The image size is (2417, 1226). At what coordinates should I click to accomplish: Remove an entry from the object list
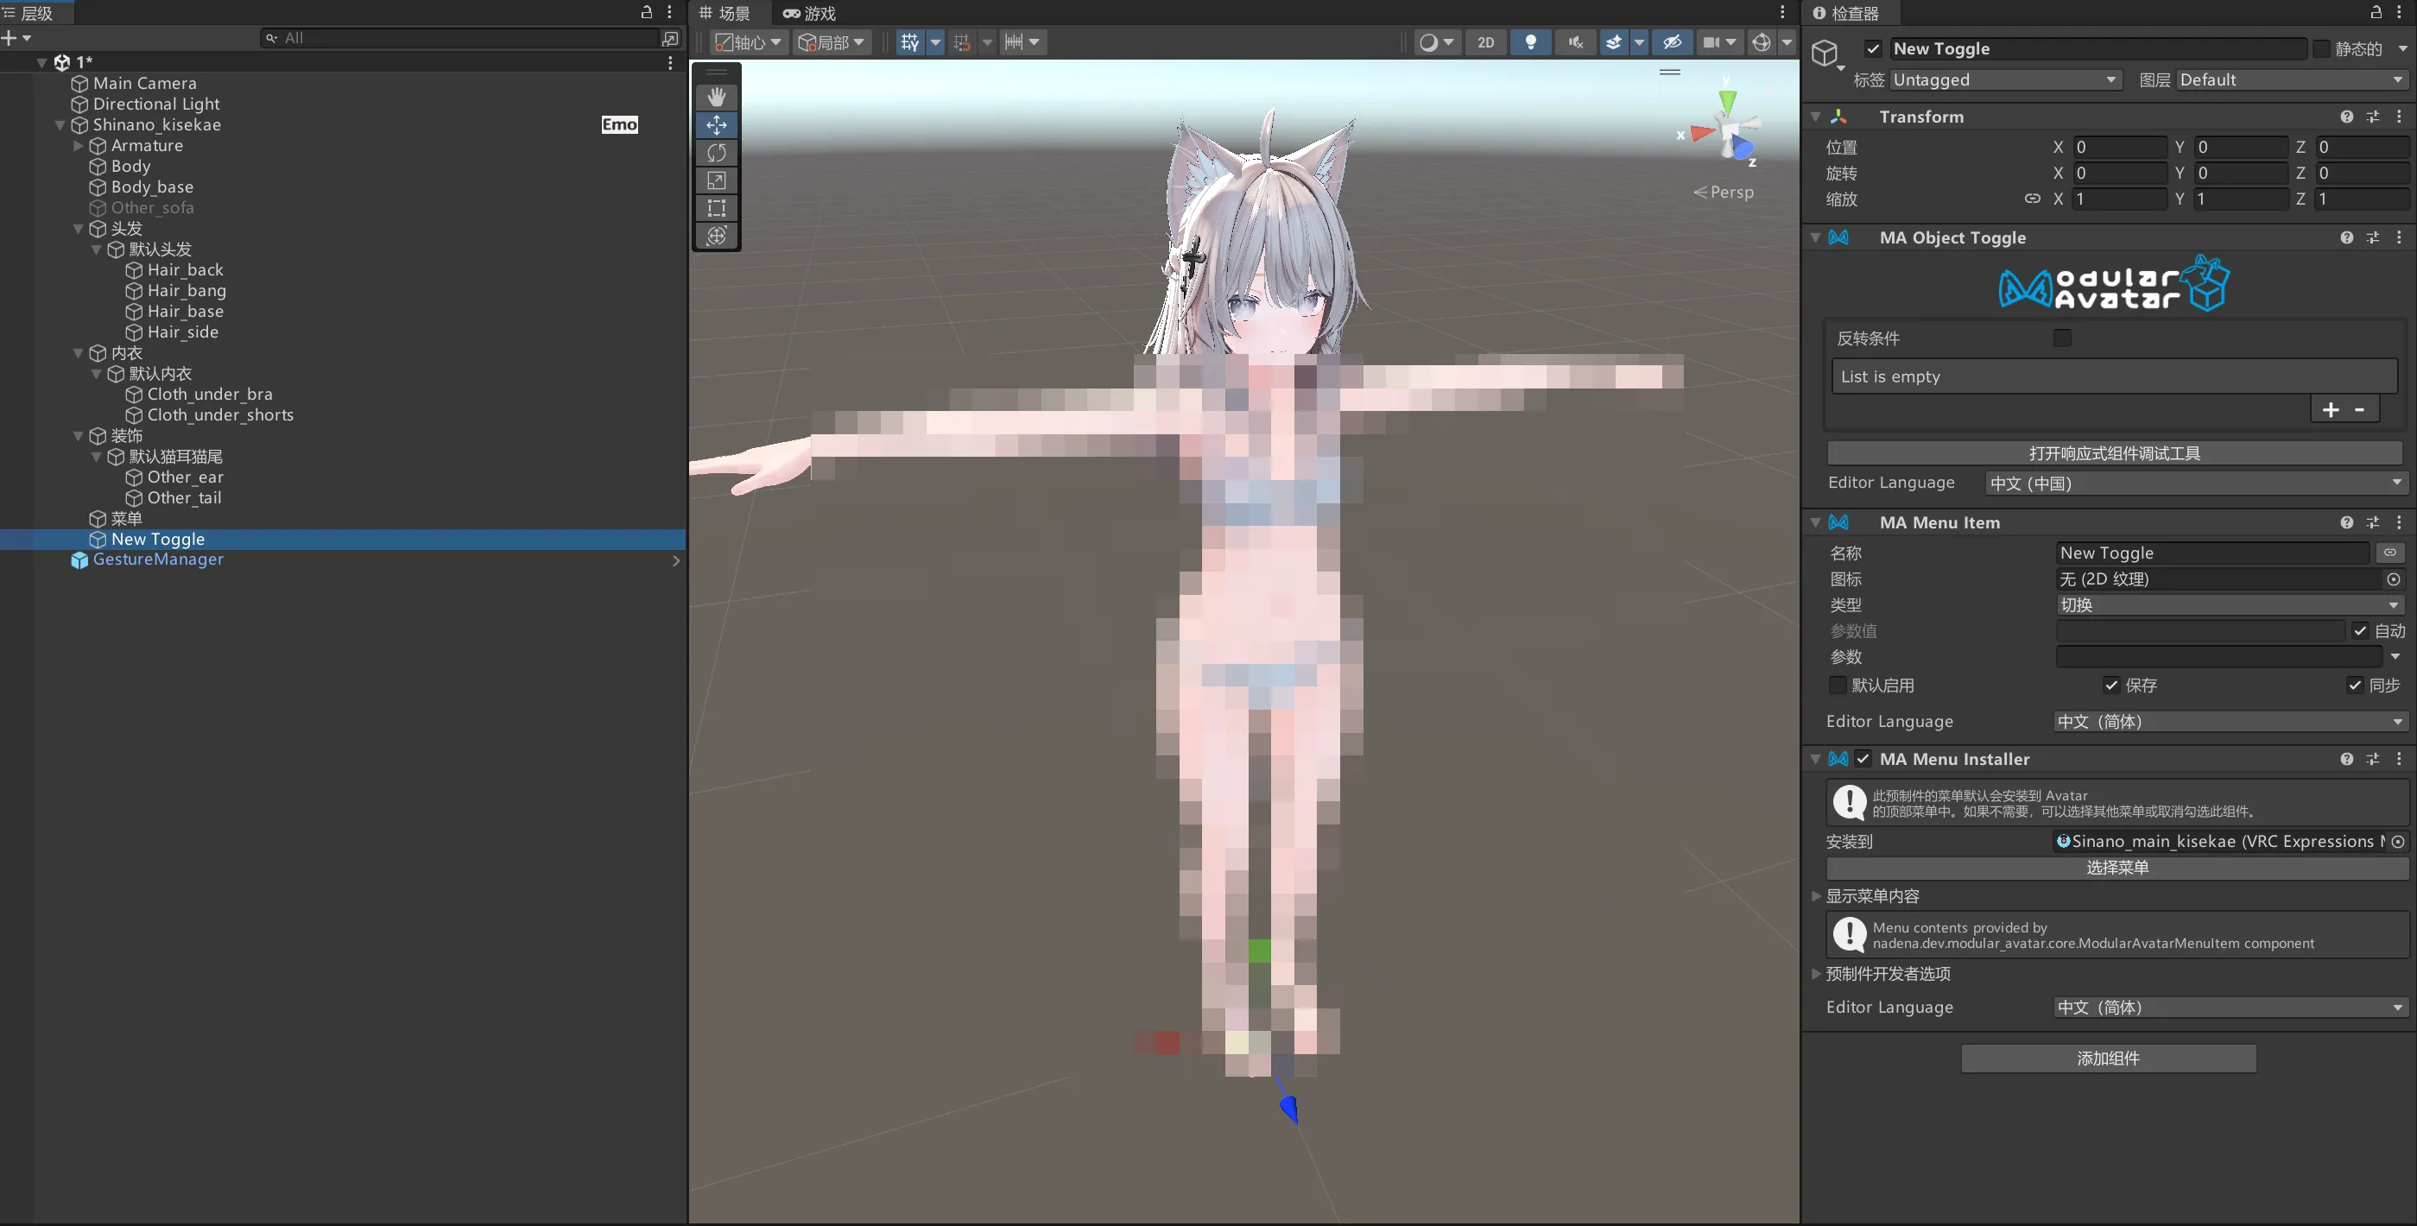pos(2360,410)
